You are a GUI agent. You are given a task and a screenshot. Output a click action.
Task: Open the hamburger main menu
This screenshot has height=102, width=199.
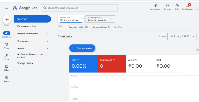7,8
